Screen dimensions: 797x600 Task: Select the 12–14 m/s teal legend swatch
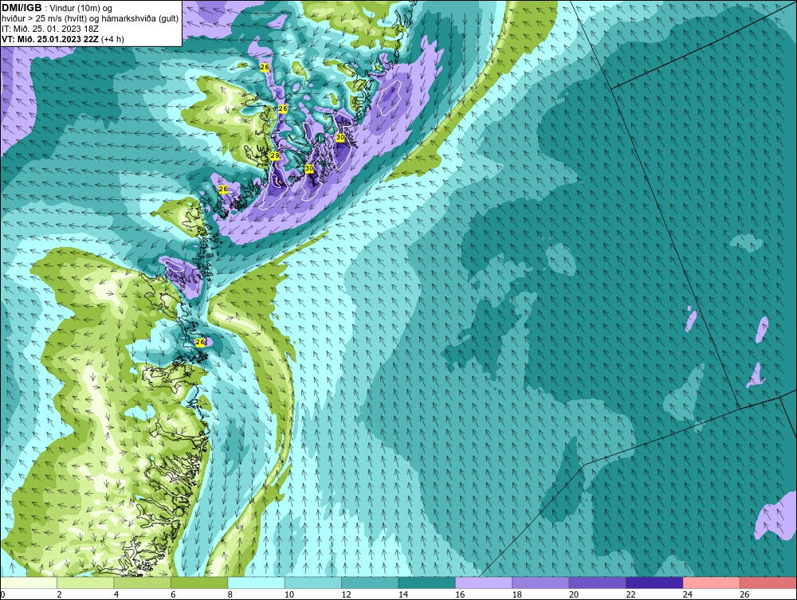(x=370, y=582)
